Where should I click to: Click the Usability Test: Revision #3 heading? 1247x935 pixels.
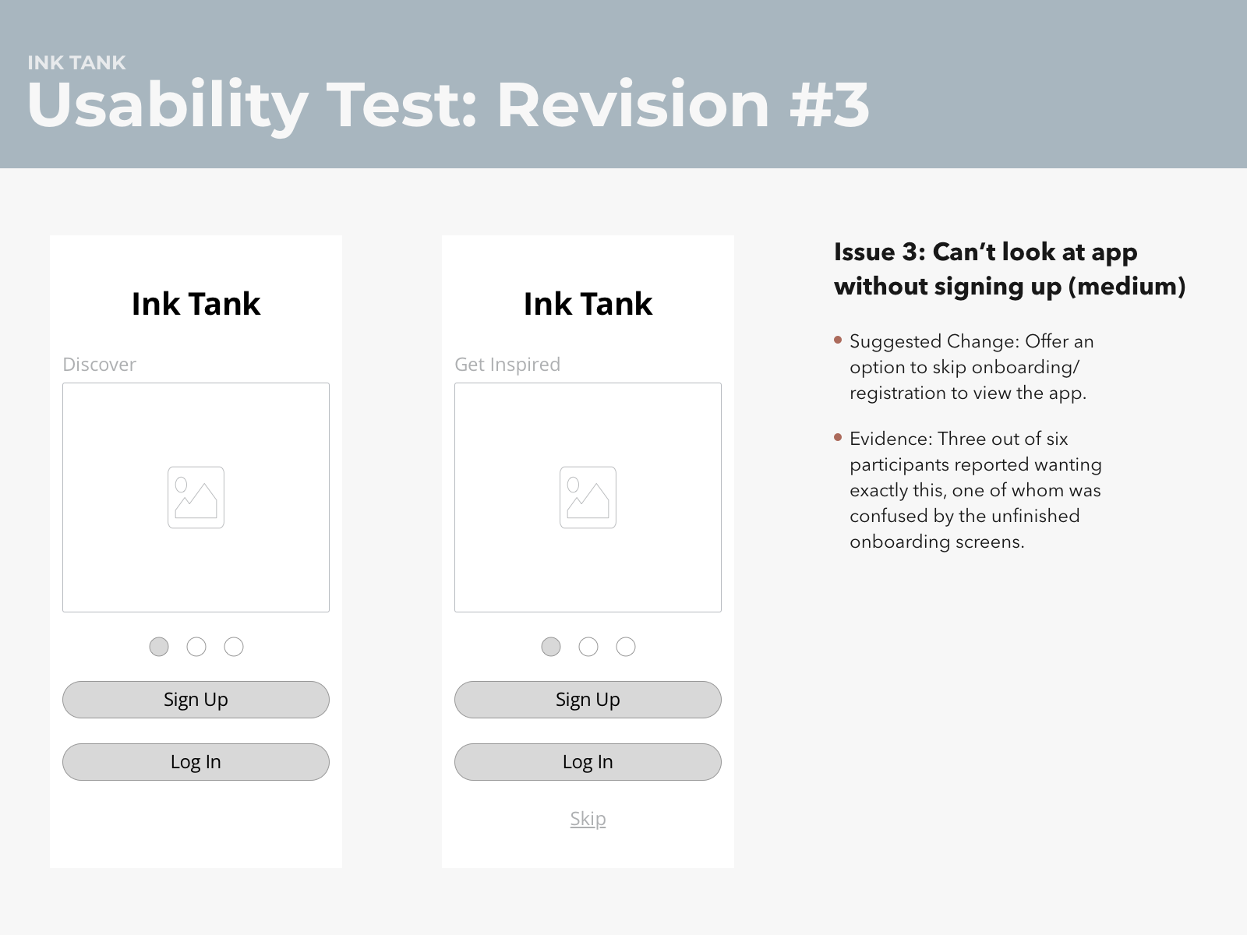tap(448, 105)
